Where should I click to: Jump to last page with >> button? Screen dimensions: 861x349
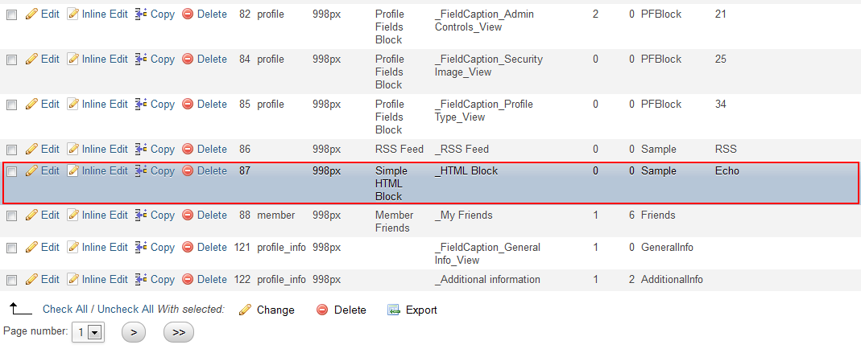178,331
